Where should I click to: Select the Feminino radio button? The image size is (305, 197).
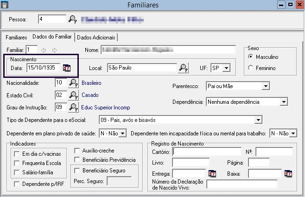pyautogui.click(x=251, y=68)
